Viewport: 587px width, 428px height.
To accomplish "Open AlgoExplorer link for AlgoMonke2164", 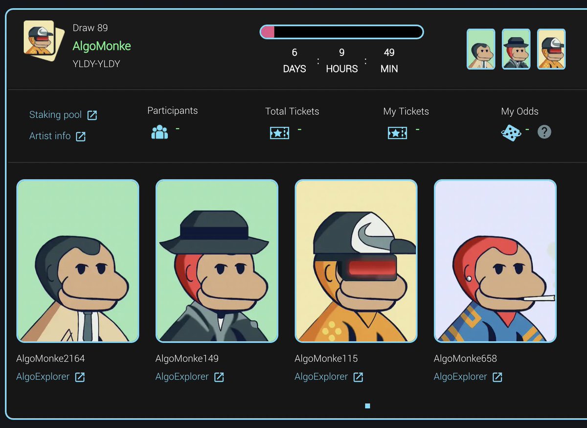I will [x=43, y=377].
